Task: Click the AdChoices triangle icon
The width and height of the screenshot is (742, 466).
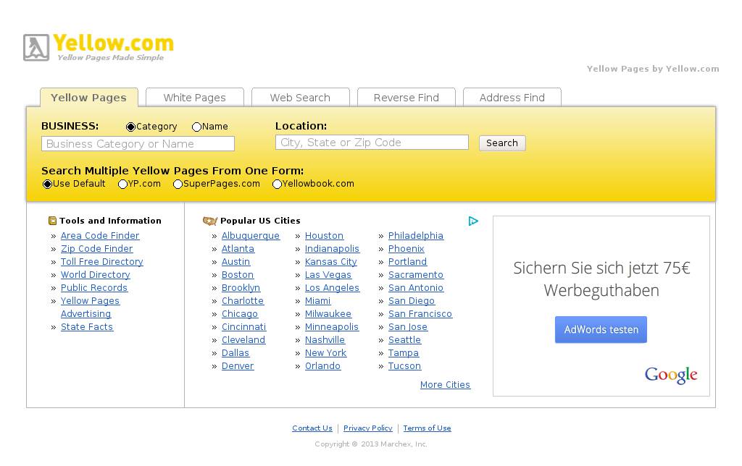Action: click(473, 221)
